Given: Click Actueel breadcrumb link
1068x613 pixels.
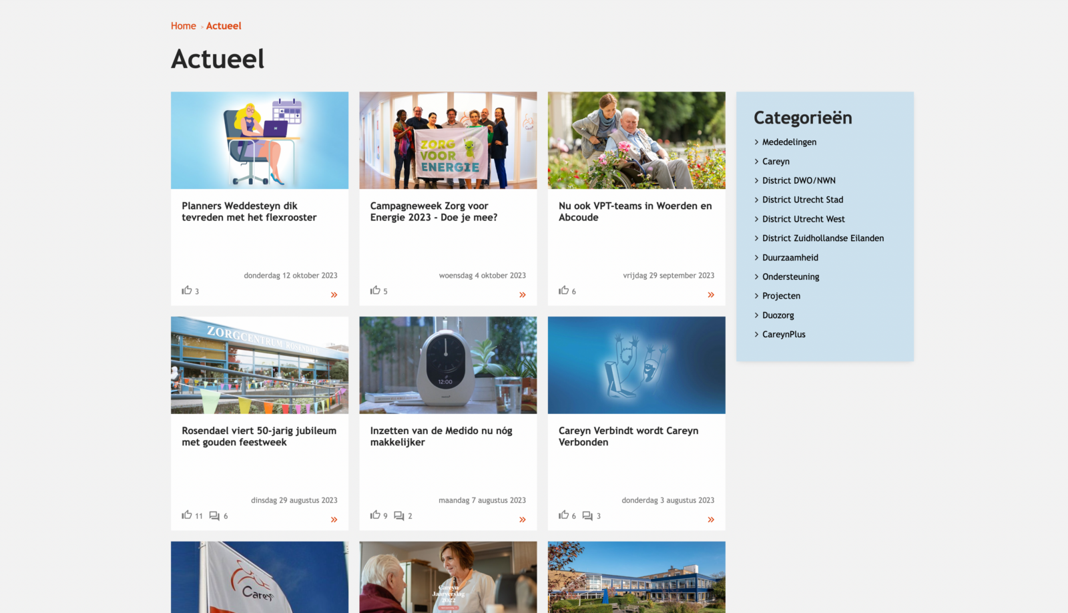Looking at the screenshot, I should point(224,26).
